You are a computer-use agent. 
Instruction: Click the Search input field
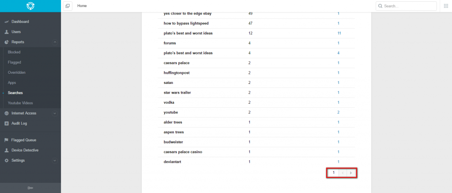click(408, 6)
